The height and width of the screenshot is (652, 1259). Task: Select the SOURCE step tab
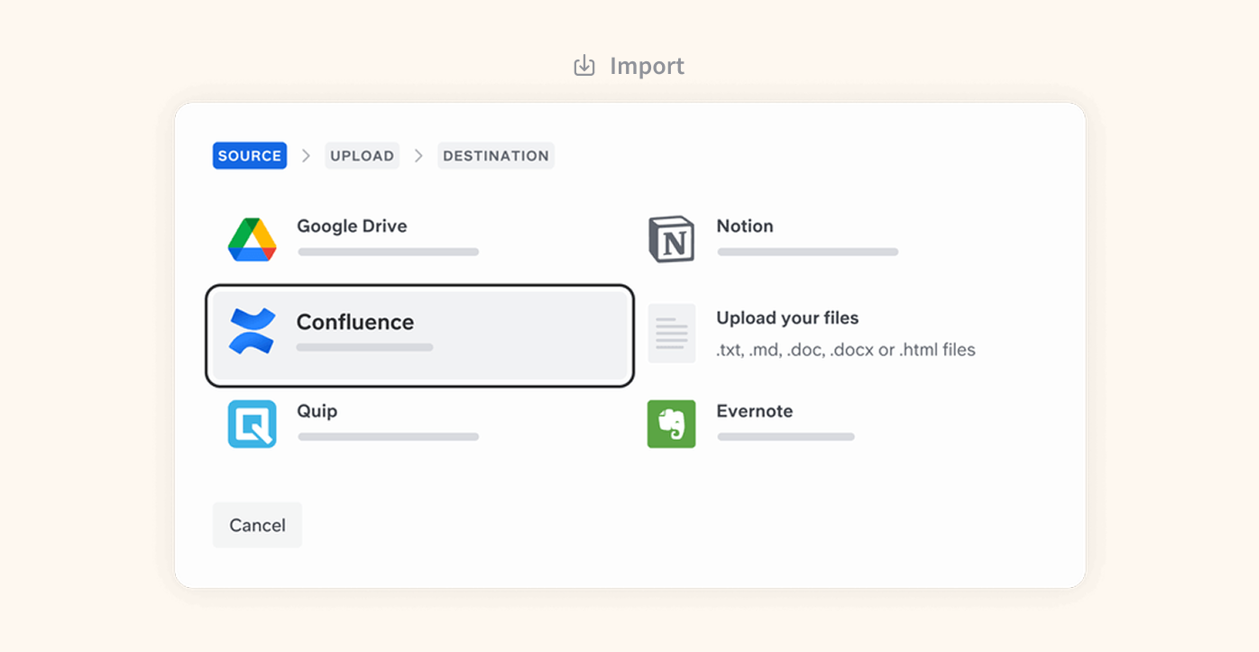(x=250, y=156)
